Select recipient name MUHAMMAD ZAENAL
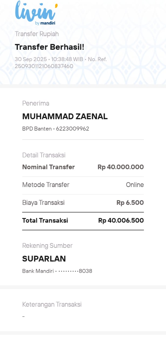The height and width of the screenshot is (346, 166). 65,117
